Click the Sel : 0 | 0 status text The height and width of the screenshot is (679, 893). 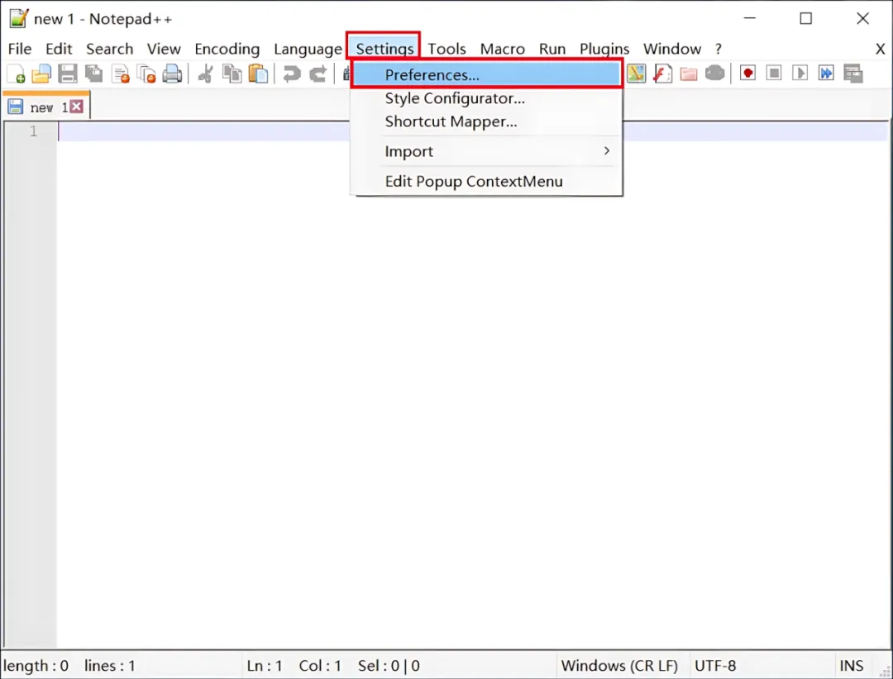pos(389,665)
